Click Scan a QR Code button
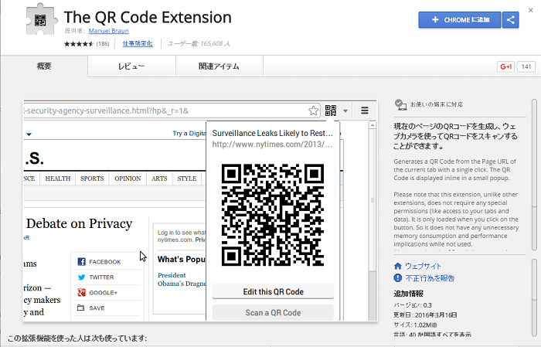The width and height of the screenshot is (541, 347). [x=273, y=312]
